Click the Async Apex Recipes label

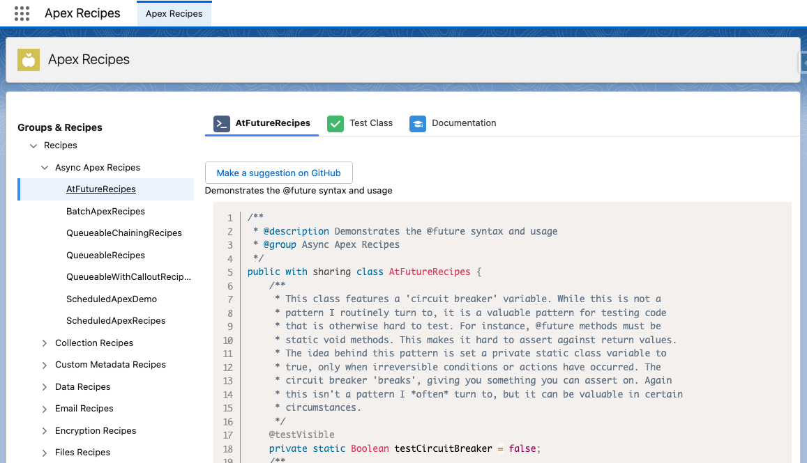tap(98, 168)
